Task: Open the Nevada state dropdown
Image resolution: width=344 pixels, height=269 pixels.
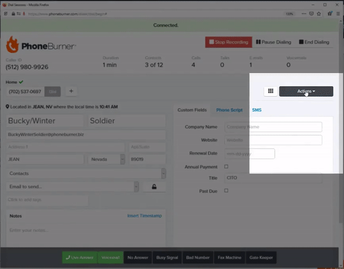Action: point(105,160)
